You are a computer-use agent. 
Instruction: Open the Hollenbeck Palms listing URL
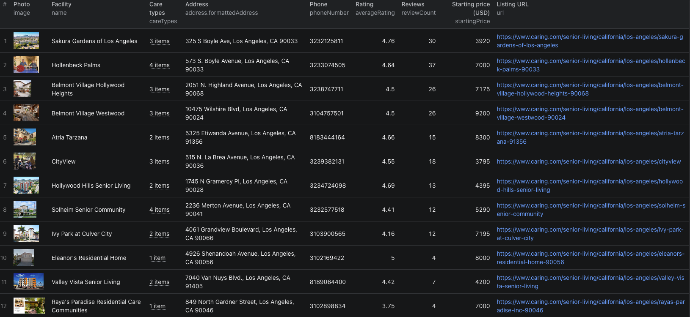tap(591, 65)
